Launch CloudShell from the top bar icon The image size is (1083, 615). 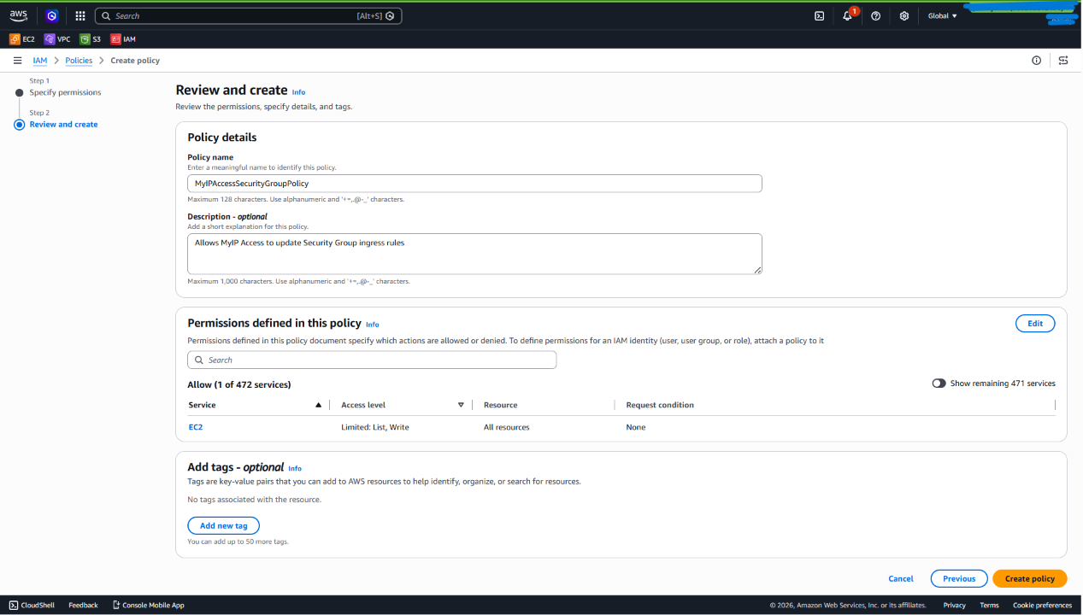tap(819, 15)
